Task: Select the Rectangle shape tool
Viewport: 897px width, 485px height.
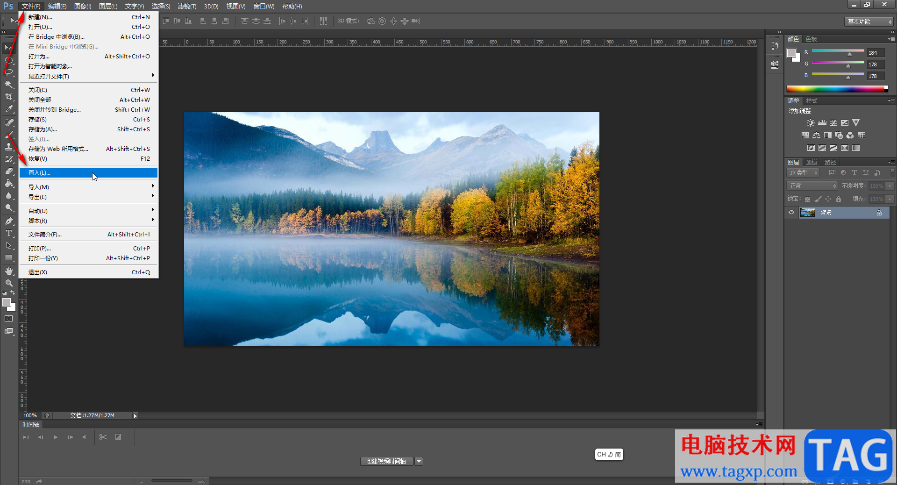Action: [x=9, y=258]
